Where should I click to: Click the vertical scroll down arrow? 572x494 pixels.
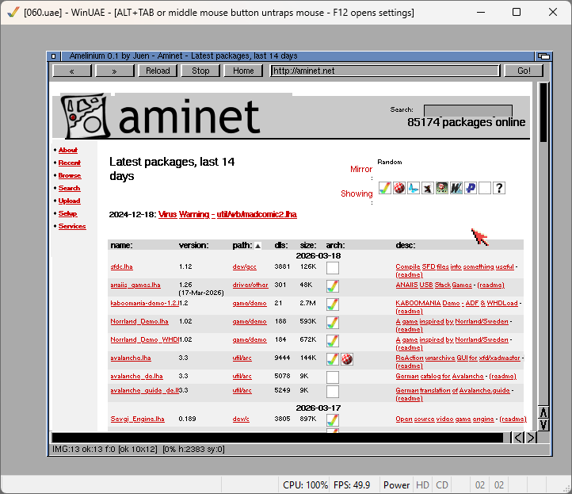point(543,425)
